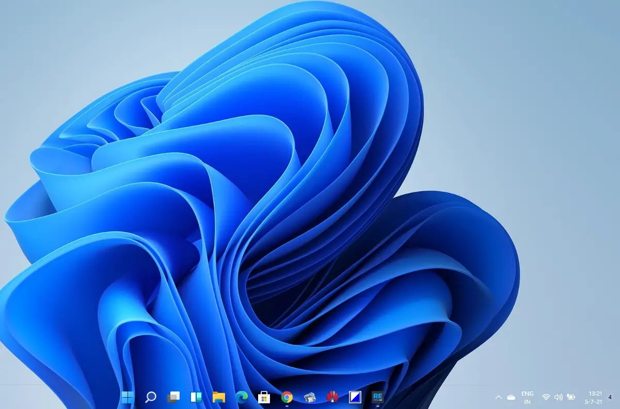Image resolution: width=620 pixels, height=409 pixels.
Task: Switch the ENG IN keyboard layout
Action: pyautogui.click(x=527, y=397)
